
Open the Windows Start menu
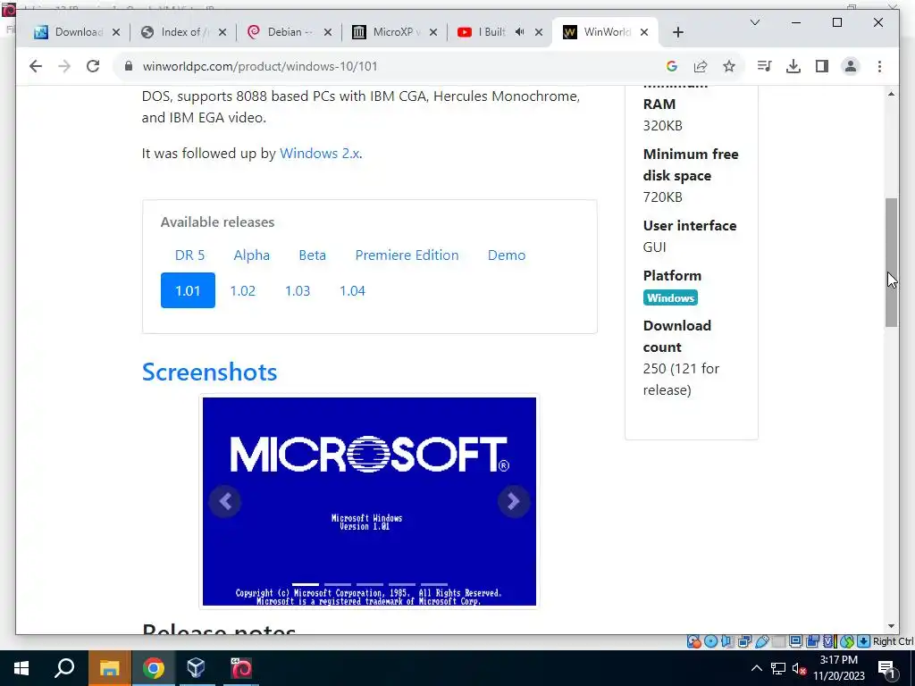point(21,668)
